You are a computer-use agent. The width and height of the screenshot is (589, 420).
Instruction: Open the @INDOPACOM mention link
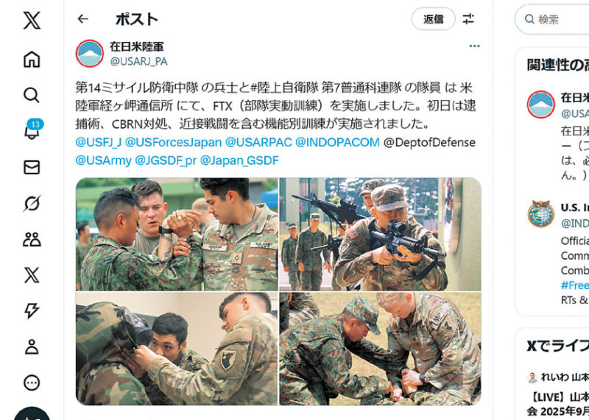[x=337, y=143]
